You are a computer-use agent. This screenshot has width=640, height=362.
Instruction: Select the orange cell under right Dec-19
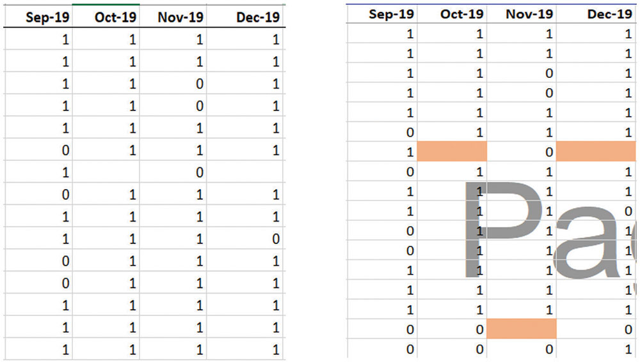pos(598,152)
